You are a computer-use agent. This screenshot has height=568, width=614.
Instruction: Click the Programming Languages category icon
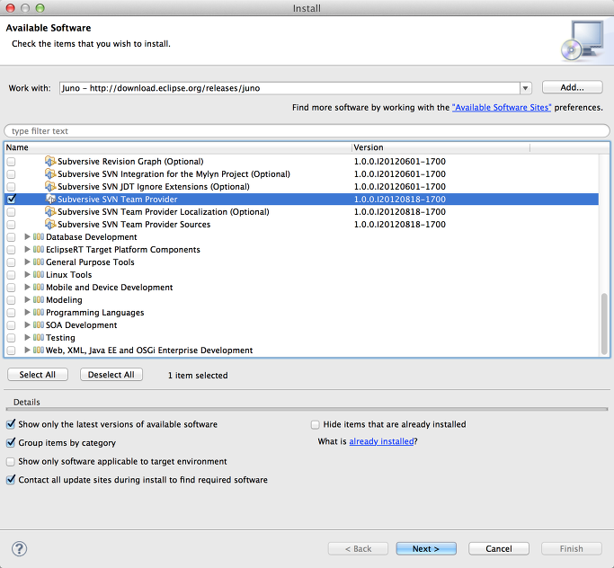[39, 313]
